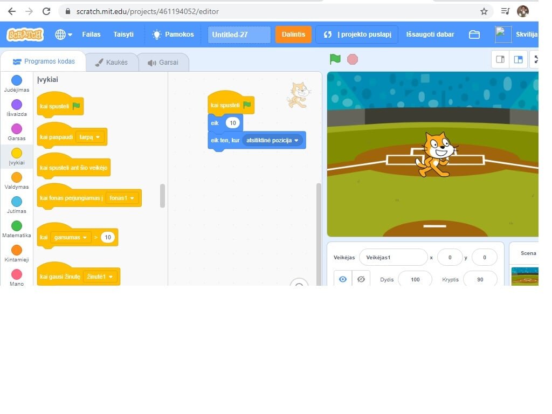Edit the sprite y coordinate field

(485, 257)
